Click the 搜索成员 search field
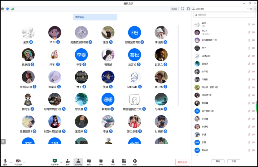This screenshot has width=258, height=167. [x=225, y=15]
